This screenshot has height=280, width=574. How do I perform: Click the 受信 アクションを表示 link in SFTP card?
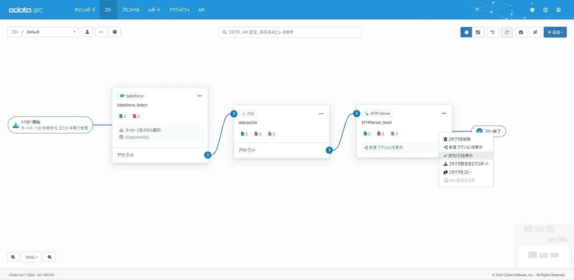point(383,148)
